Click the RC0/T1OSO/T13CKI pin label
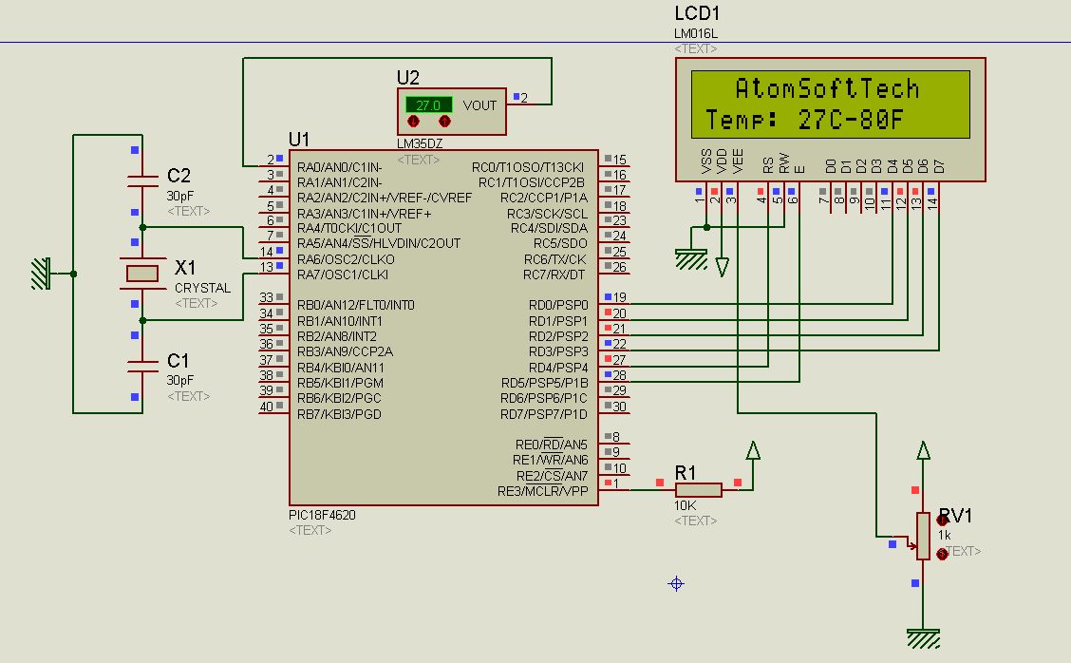The image size is (1071, 663). point(528,167)
